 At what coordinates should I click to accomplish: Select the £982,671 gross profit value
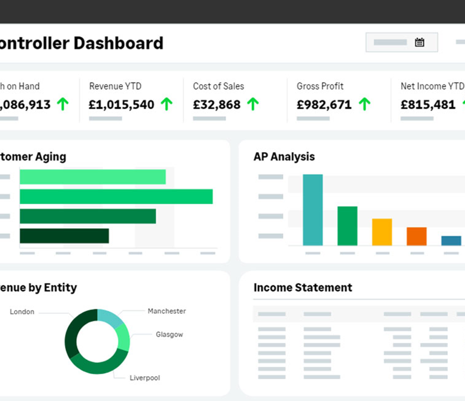[x=324, y=105]
